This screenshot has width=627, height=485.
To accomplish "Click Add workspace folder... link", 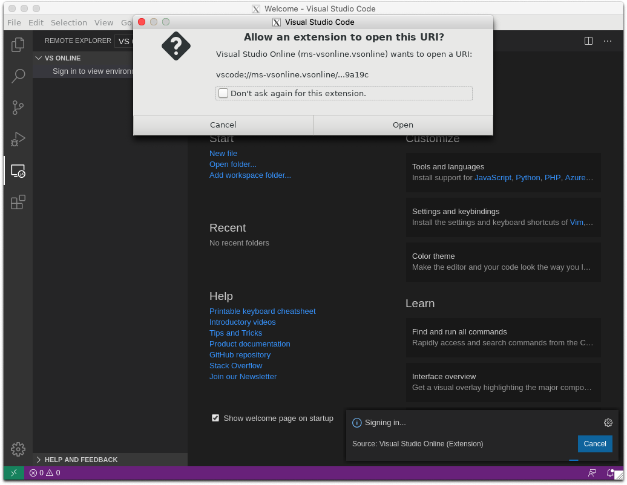I will coord(250,175).
